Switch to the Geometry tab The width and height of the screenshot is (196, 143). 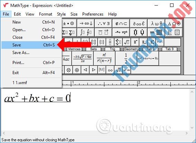(131, 49)
